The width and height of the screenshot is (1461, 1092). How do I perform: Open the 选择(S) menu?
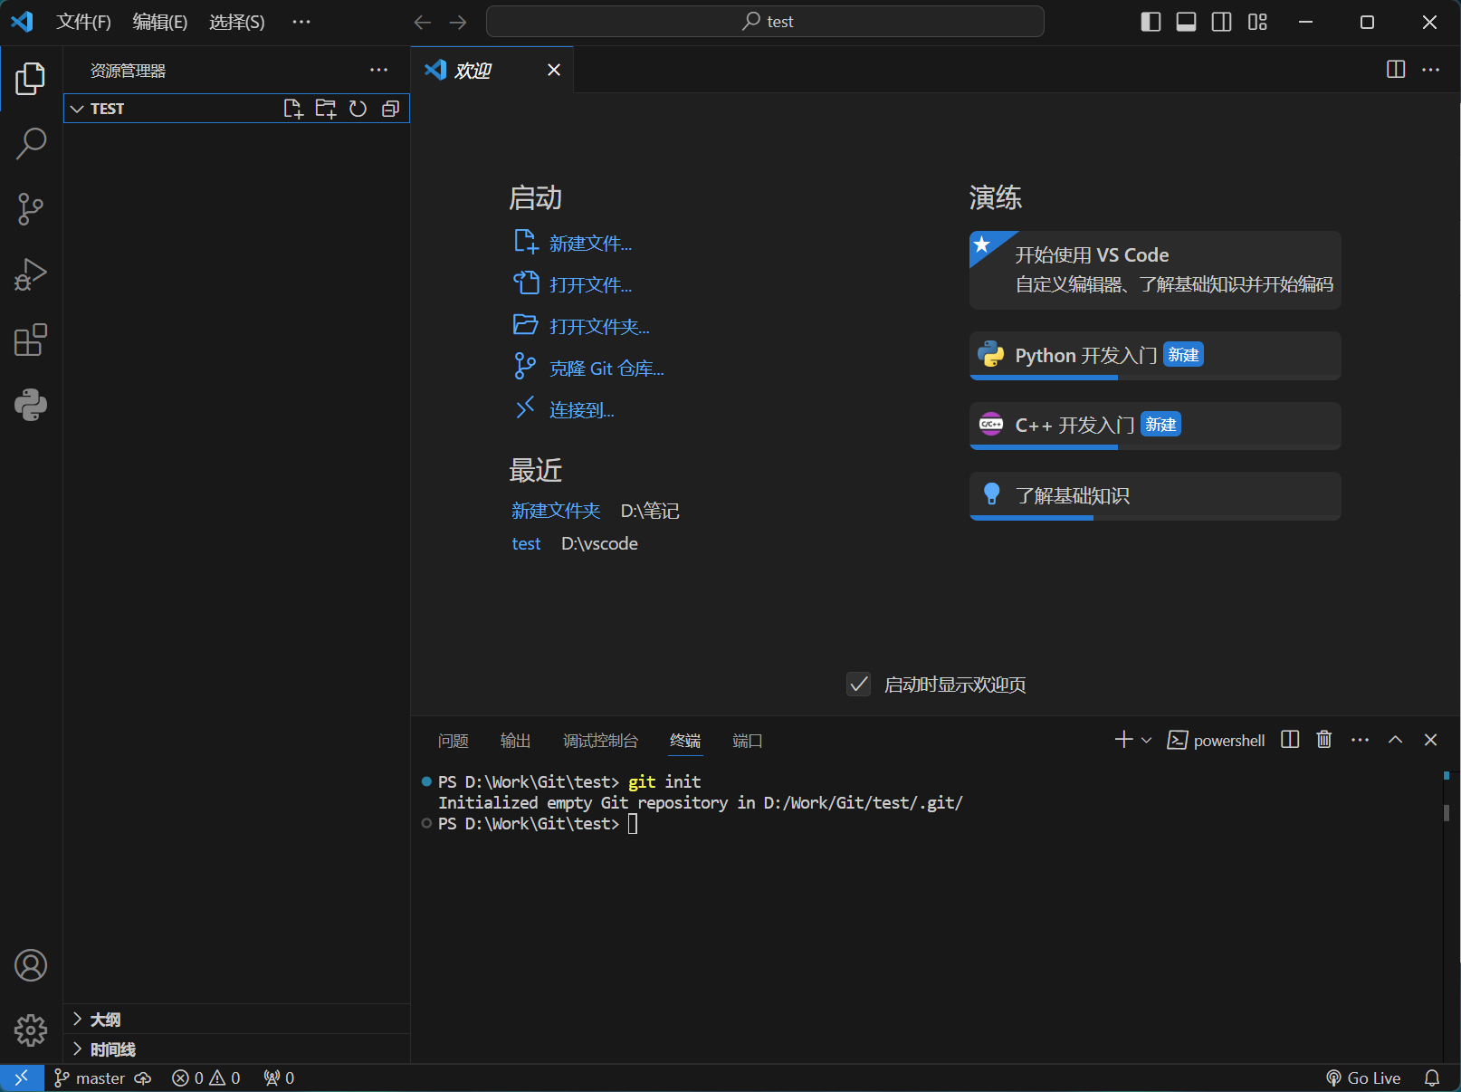[x=237, y=22]
